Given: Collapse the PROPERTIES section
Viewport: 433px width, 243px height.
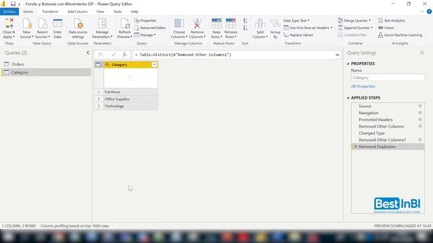Looking at the screenshot, I should [x=348, y=63].
